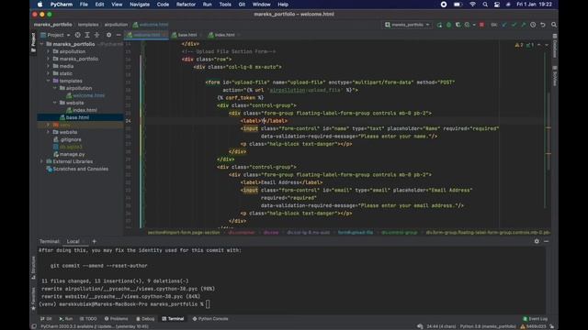
Task: Open the profiler options dropdown arrow
Action: click(474, 25)
